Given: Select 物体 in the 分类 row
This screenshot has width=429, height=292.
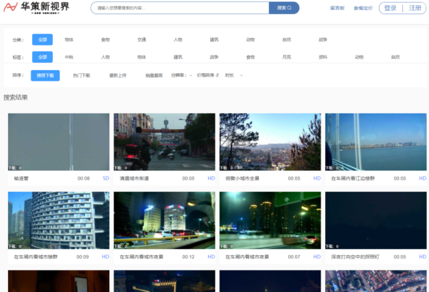Looking at the screenshot, I should (69, 39).
